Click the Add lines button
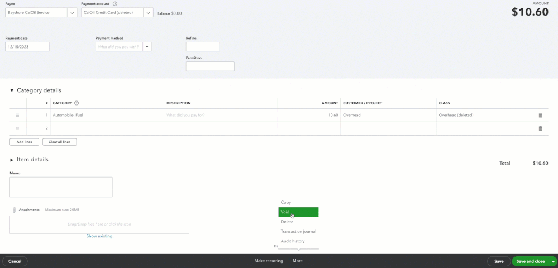The height and width of the screenshot is (268, 558). coord(24,142)
